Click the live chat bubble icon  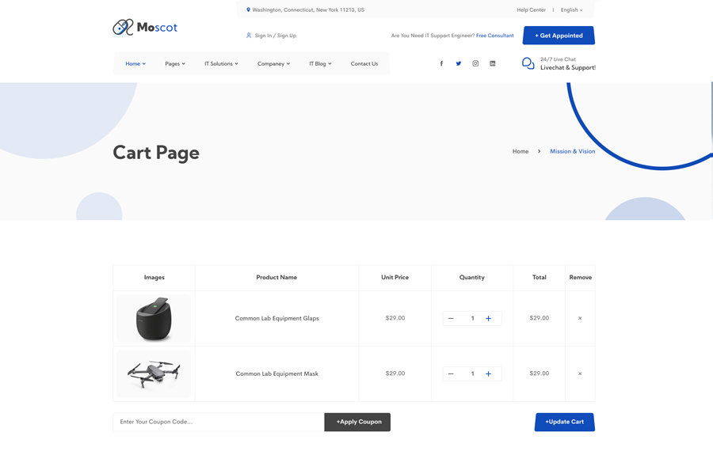[528, 63]
